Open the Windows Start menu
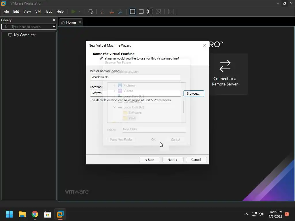The image size is (295, 221). pos(9,214)
